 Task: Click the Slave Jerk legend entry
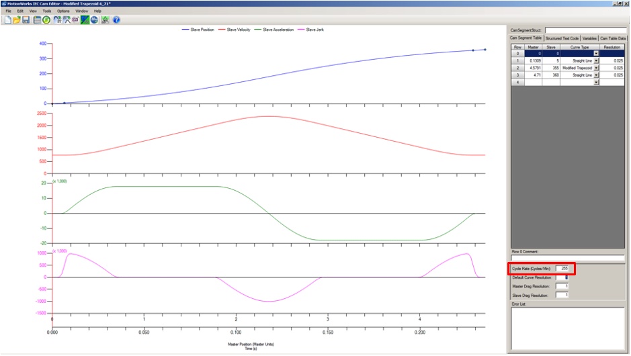click(x=310, y=30)
